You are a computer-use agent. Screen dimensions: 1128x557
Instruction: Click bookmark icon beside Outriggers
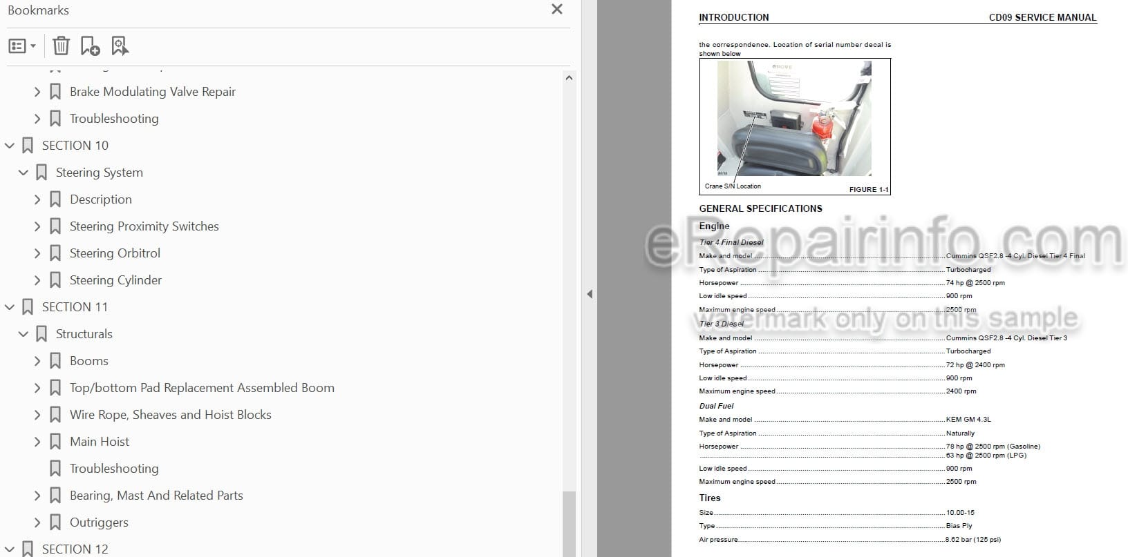click(x=55, y=522)
